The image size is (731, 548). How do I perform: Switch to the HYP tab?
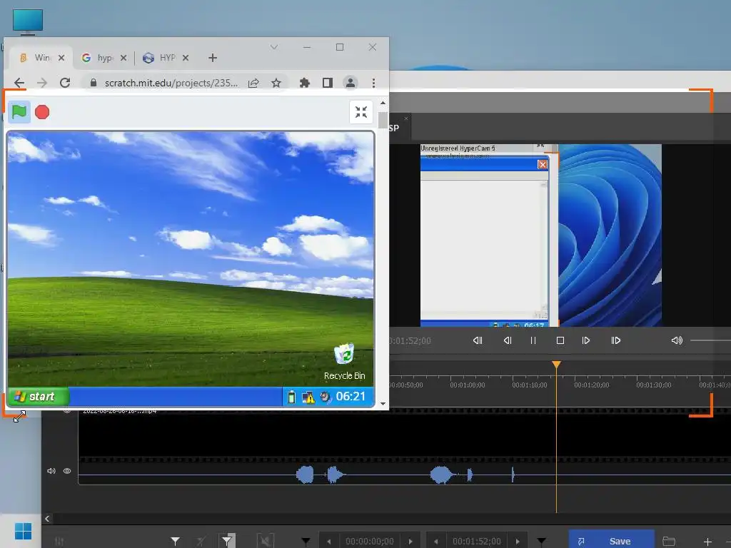166,58
